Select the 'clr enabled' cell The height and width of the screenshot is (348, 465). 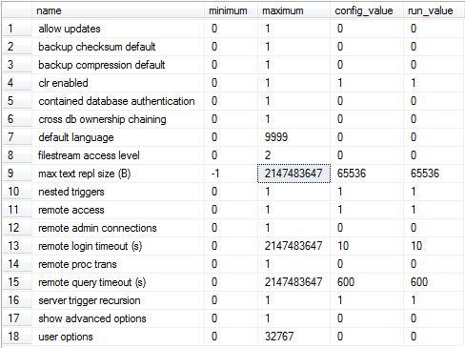coord(118,83)
